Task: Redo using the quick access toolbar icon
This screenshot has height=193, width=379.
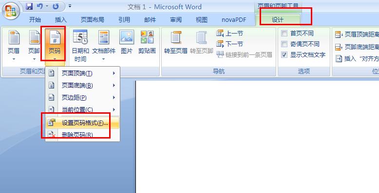Action: coord(56,6)
